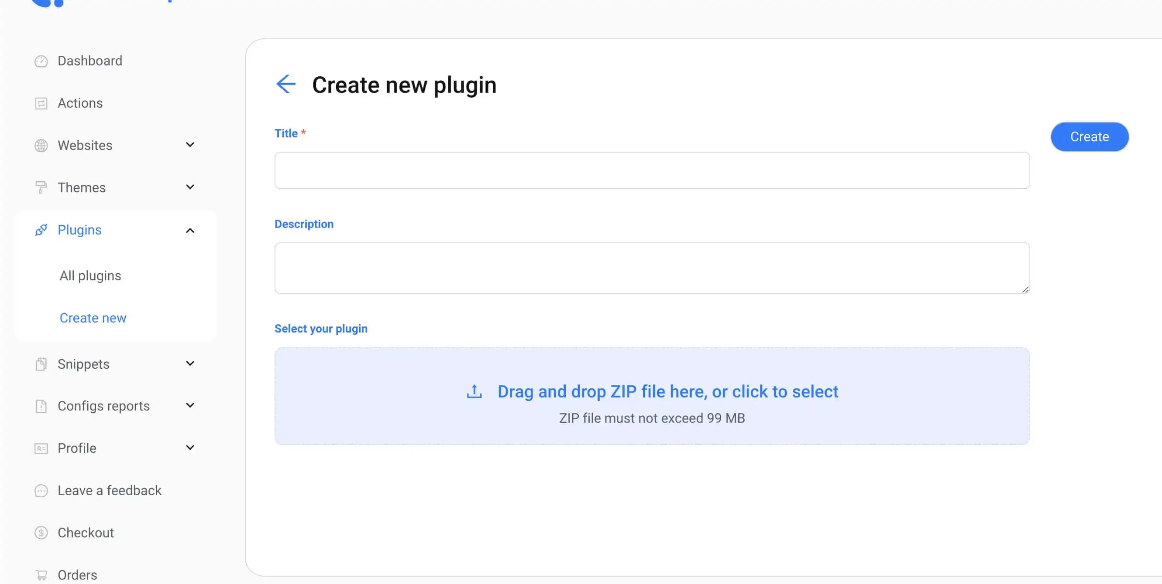Click the Actions sync icon in sidebar

(41, 103)
